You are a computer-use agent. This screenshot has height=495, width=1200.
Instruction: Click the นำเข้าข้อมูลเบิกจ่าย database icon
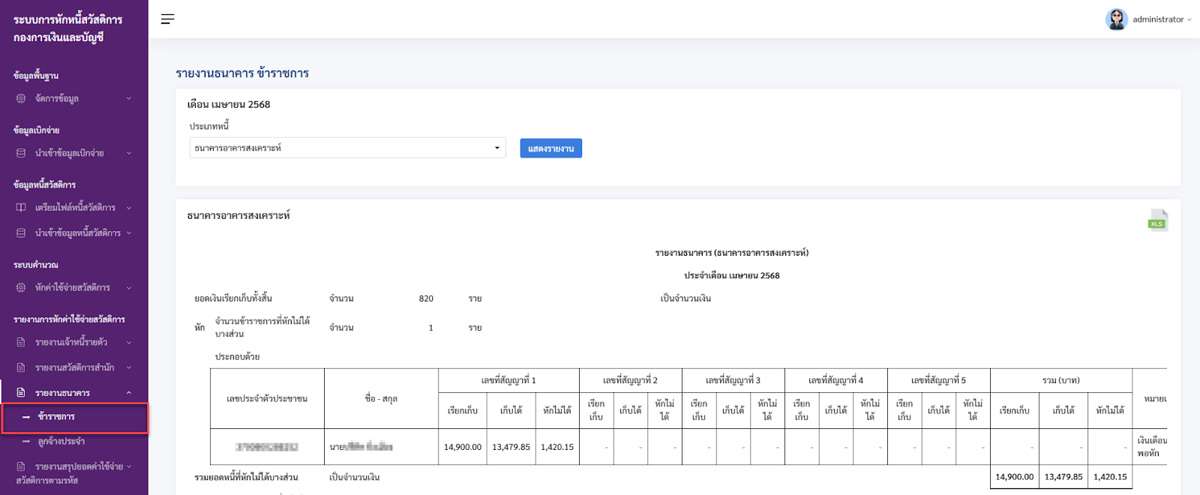tap(21, 153)
